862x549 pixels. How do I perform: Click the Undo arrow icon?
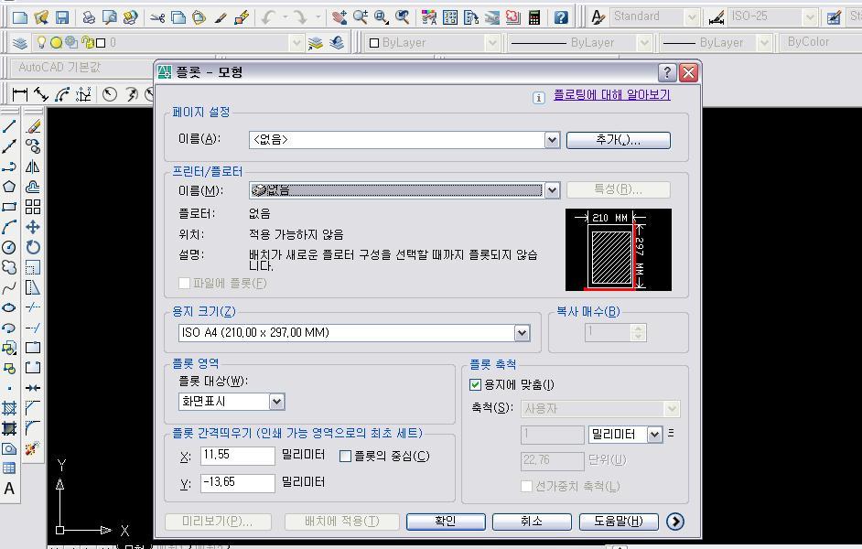[268, 17]
